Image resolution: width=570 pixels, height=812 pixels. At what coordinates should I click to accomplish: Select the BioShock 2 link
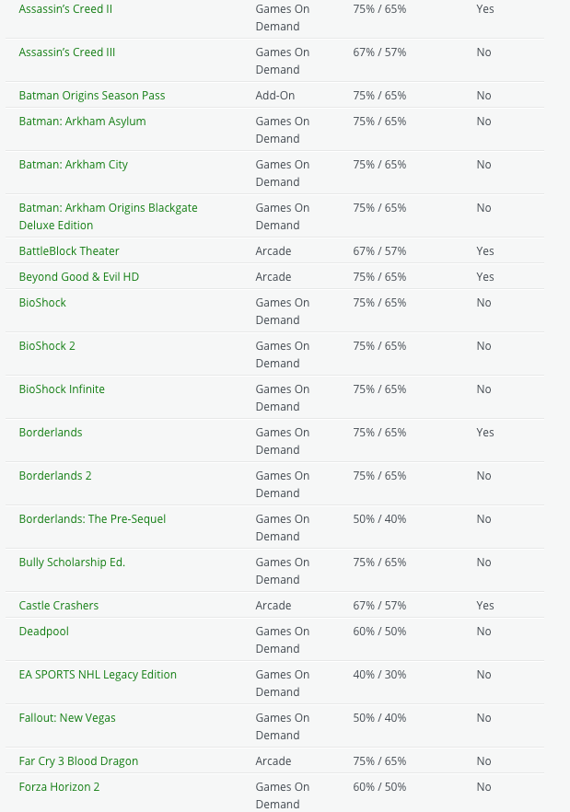click(x=47, y=346)
